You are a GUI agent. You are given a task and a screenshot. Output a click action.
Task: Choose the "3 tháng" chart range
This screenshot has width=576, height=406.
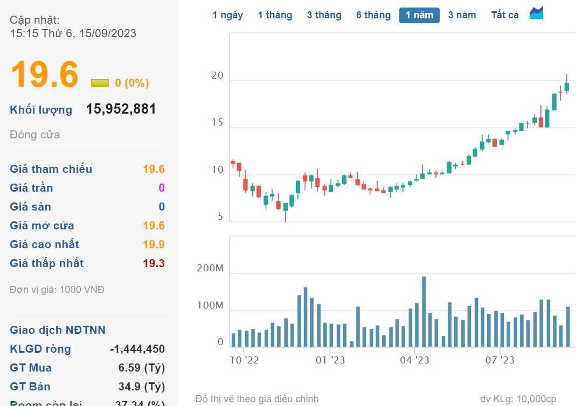tap(324, 15)
